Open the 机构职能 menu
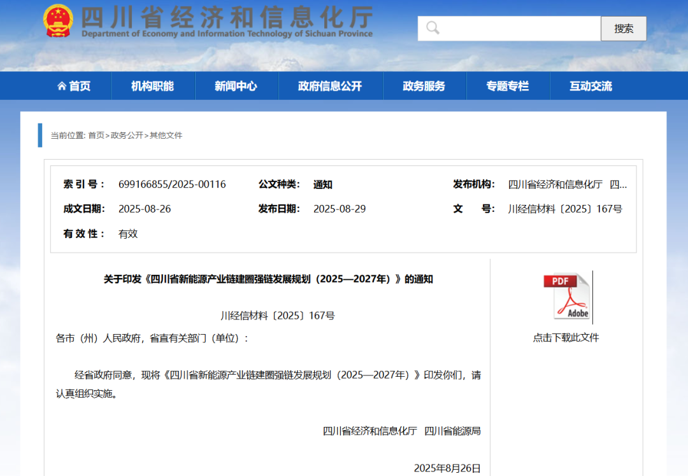The height and width of the screenshot is (476, 688). click(153, 86)
